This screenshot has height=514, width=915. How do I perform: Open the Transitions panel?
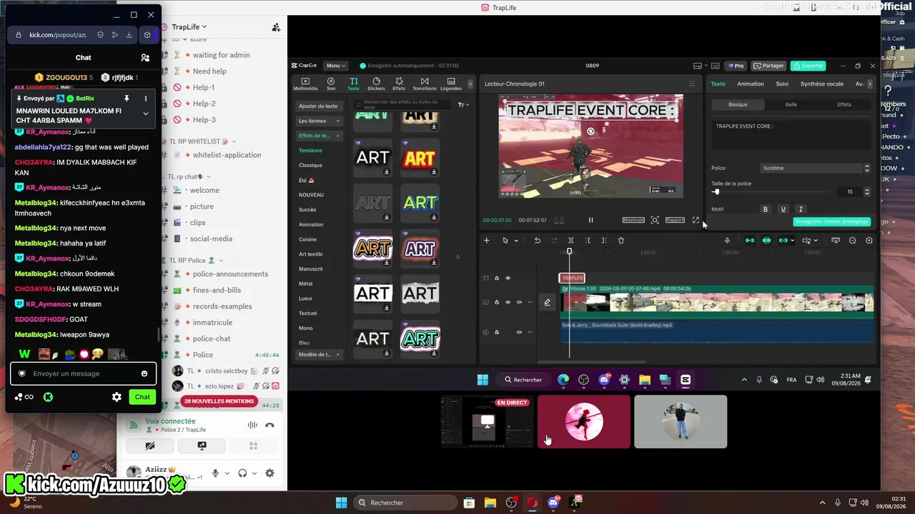tap(425, 84)
